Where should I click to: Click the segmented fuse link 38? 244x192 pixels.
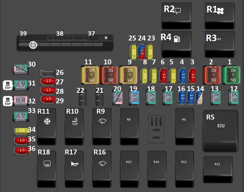point(68,38)
